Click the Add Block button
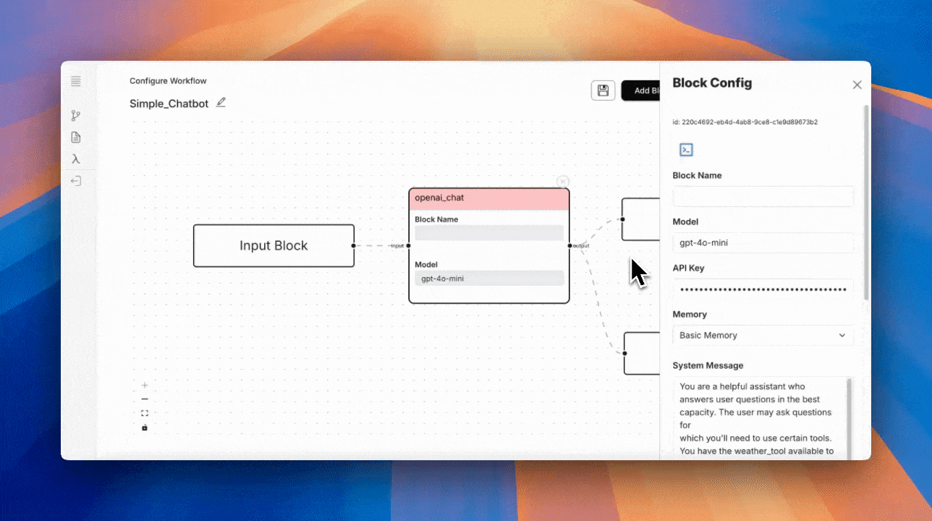 [641, 90]
